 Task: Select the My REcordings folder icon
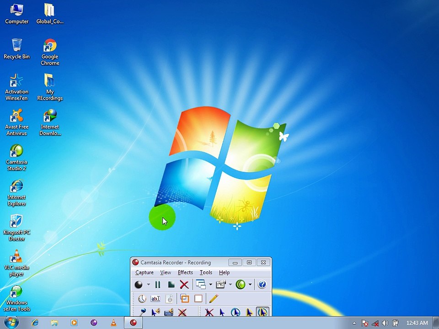(x=50, y=87)
